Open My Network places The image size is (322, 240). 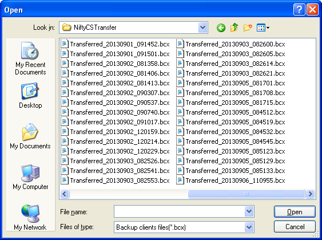pos(30,218)
